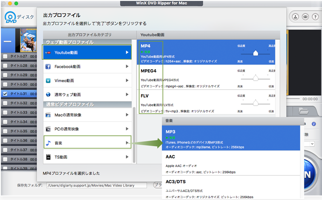Choose the FLV YouTube profile

click(206, 102)
